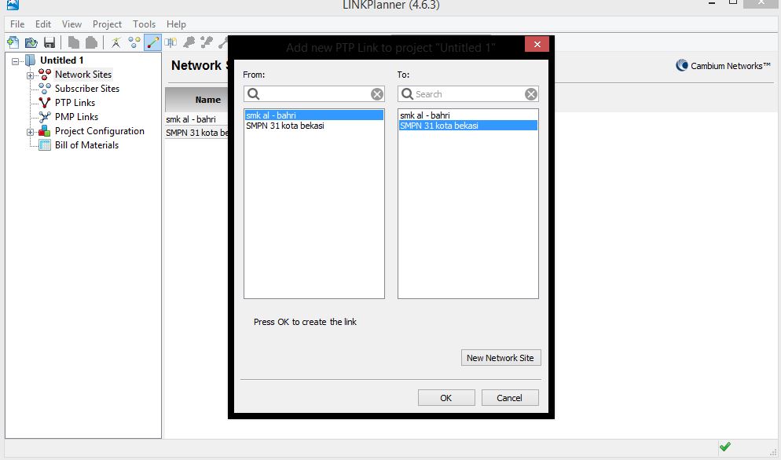Screen dimensions: 781x460
Task: Open the Project menu
Action: tap(107, 24)
